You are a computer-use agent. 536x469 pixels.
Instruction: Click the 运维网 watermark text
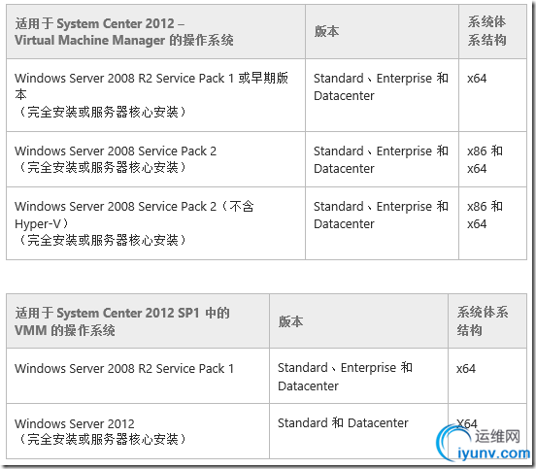[497, 436]
